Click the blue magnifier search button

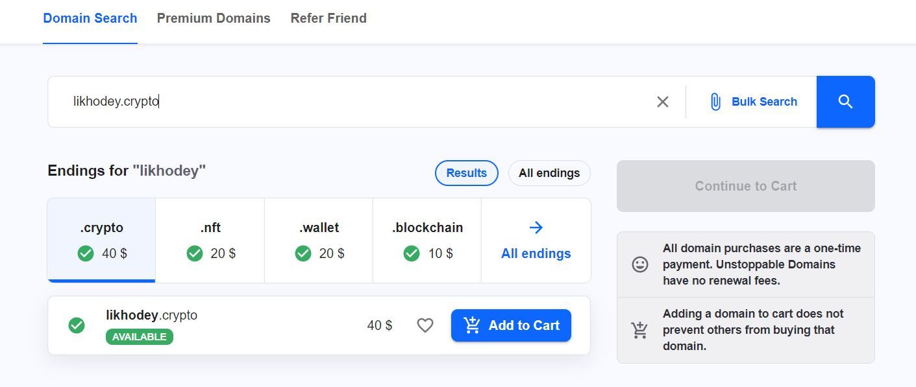click(845, 102)
